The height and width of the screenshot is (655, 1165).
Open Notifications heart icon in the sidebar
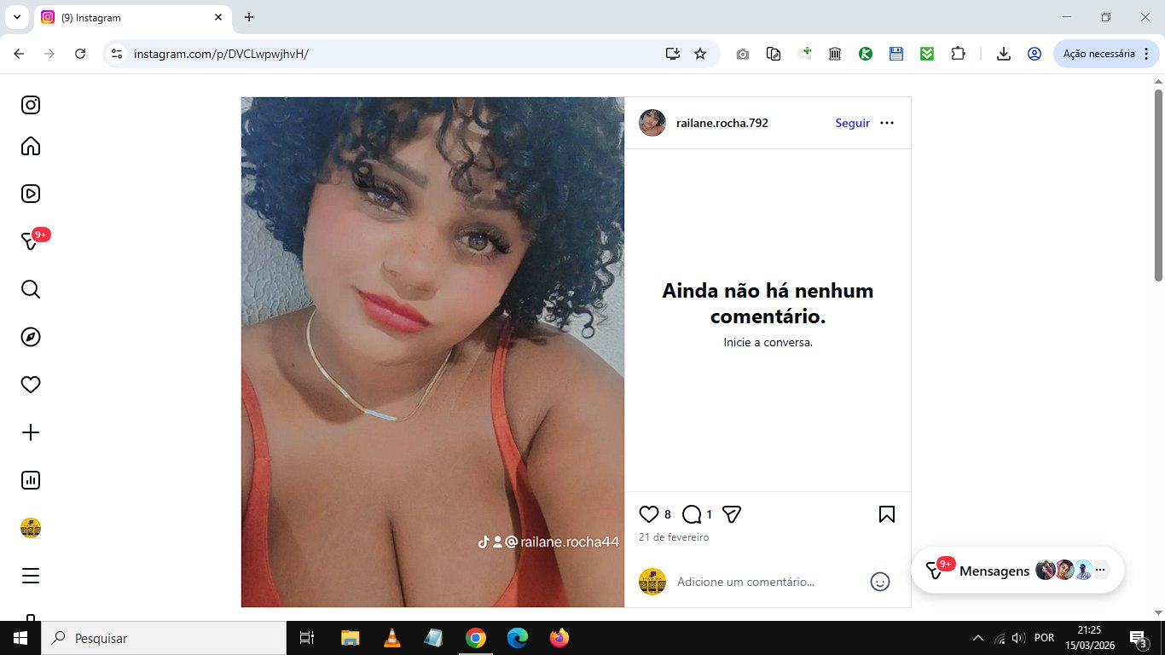31,385
